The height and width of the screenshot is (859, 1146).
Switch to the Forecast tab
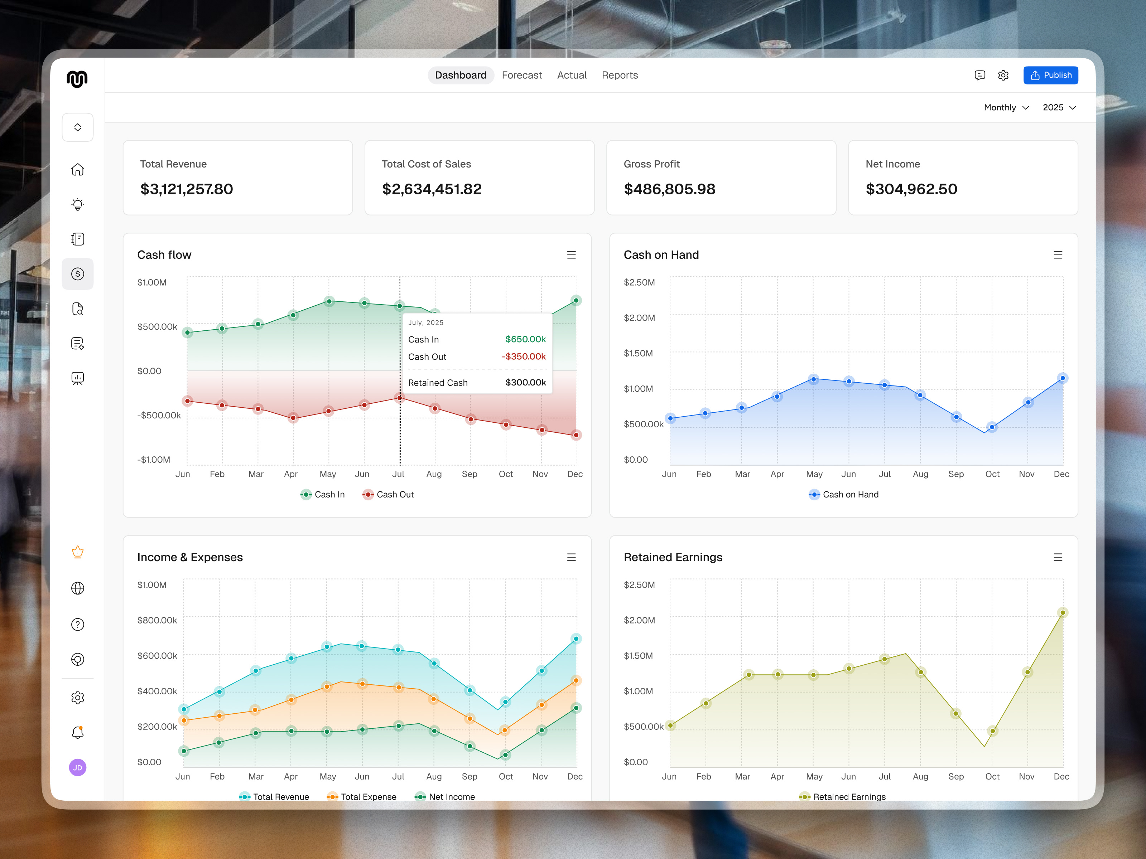[522, 75]
